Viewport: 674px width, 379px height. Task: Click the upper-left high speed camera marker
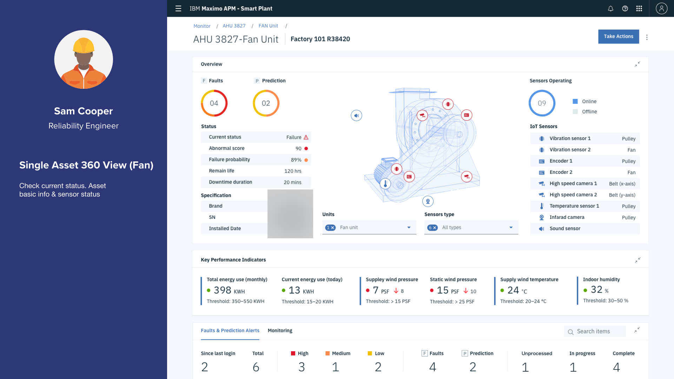pyautogui.click(x=422, y=115)
